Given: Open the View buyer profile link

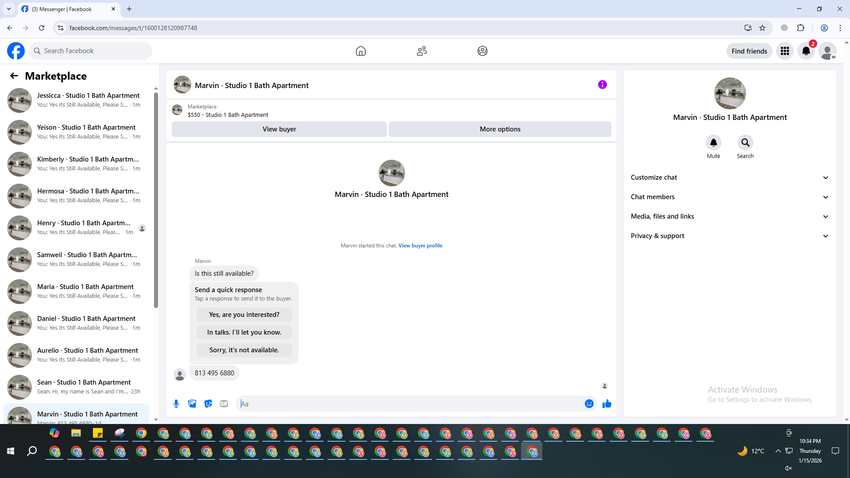Looking at the screenshot, I should tap(420, 246).
